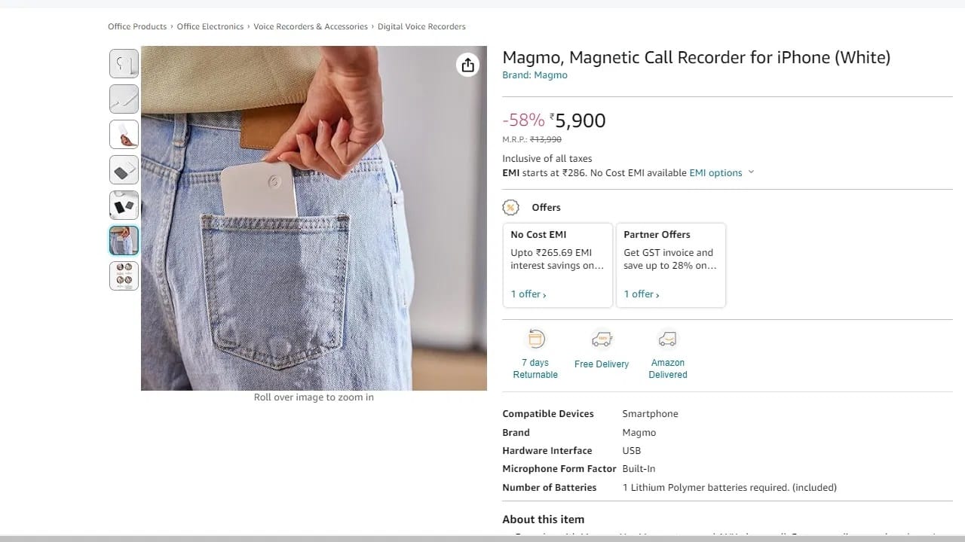
Task: Open the Partner Offers 1 offer link
Action: click(642, 294)
